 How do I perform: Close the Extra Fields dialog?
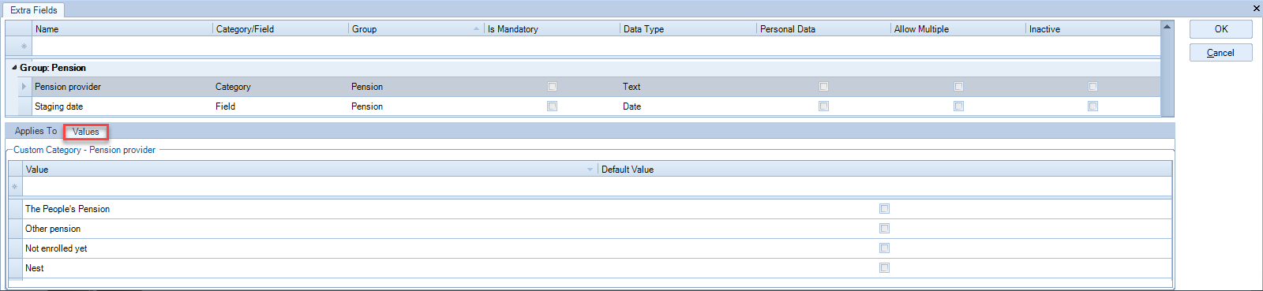(x=1257, y=8)
